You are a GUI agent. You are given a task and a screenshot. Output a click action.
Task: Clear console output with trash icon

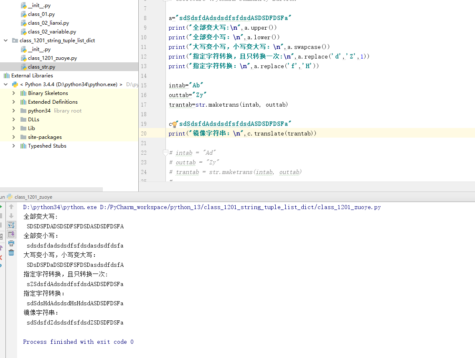pyautogui.click(x=11, y=253)
